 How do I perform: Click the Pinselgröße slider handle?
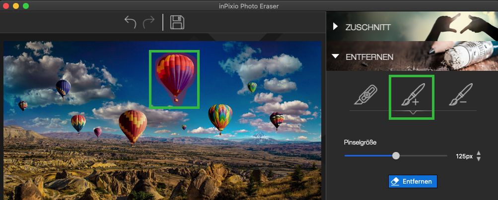click(396, 156)
